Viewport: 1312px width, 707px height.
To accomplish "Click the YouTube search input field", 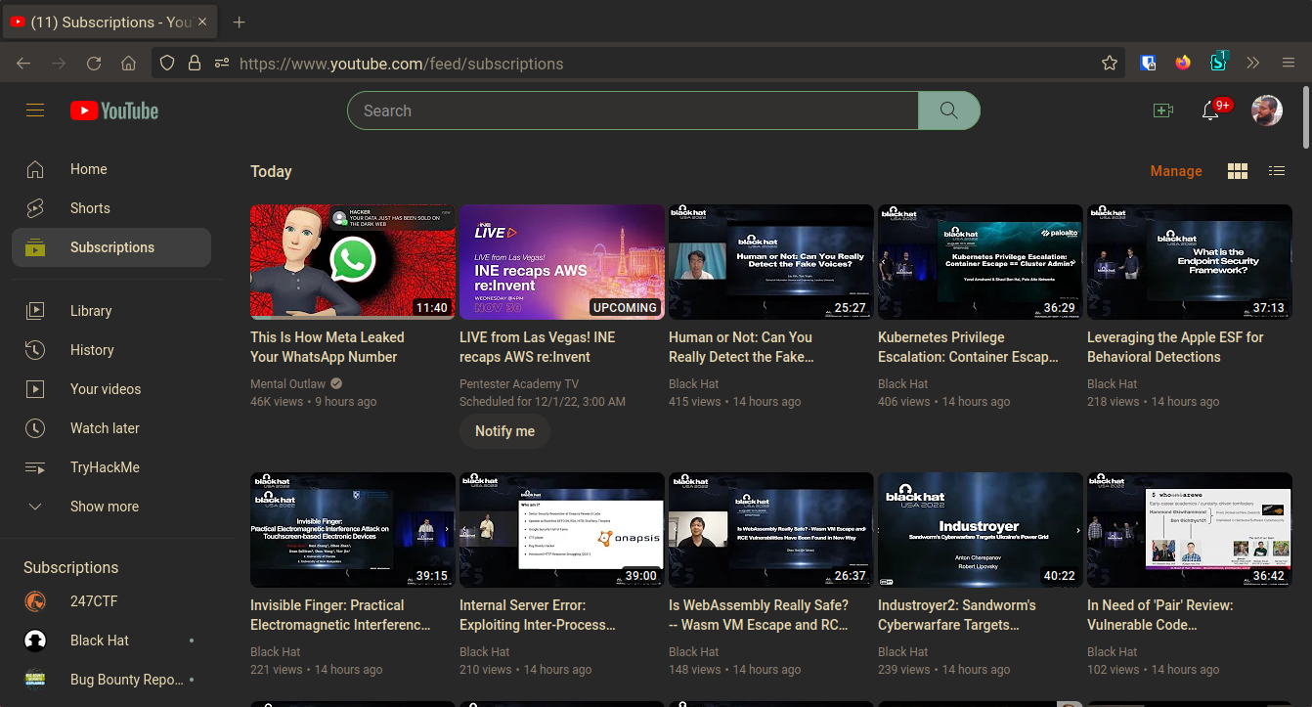I will [633, 110].
